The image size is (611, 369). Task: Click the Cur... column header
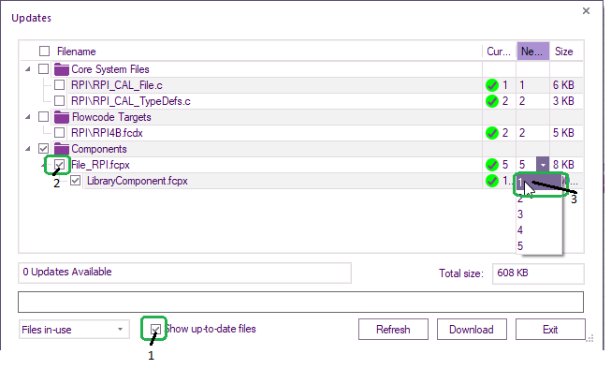click(x=499, y=52)
